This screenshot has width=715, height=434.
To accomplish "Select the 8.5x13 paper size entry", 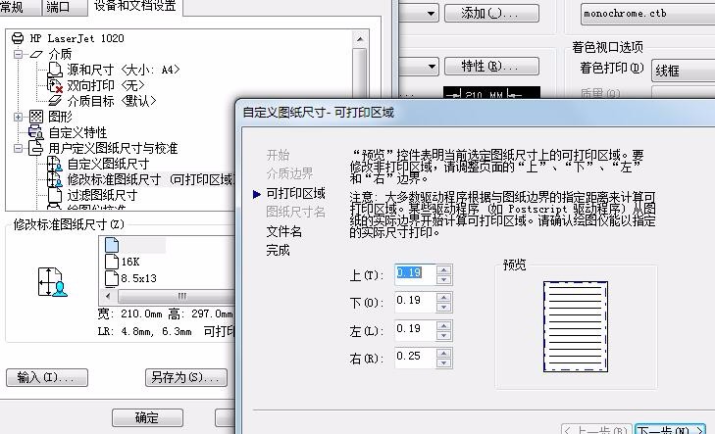I will click(x=138, y=278).
